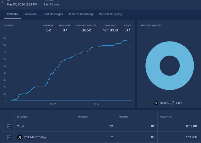Screen dimensions: 201x143
Task: Click the PolkadotProdigy channel name
Action: (35, 137)
